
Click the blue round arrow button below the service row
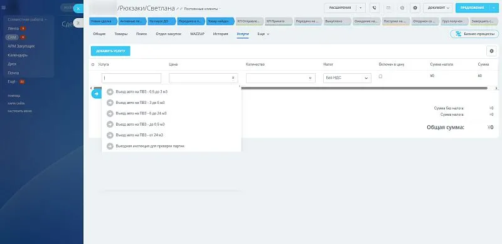[96, 94]
